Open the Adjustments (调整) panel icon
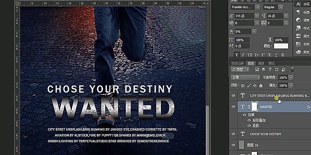Screen dimensions: 311x155 [x=298, y=20]
